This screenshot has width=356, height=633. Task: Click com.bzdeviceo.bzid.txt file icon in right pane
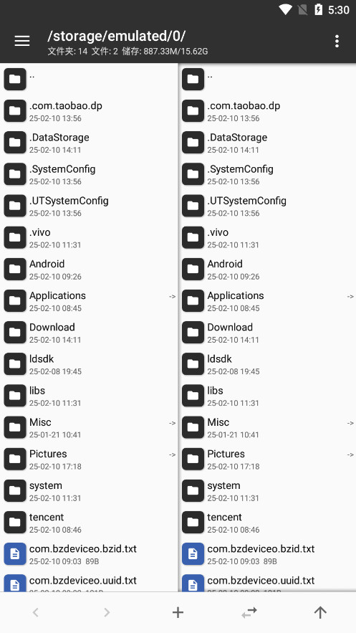[193, 554]
